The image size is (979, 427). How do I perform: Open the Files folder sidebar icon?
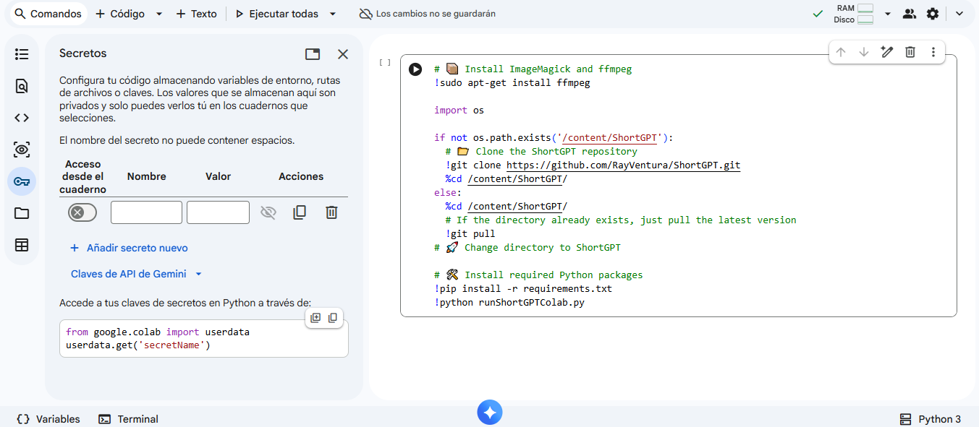pyautogui.click(x=22, y=213)
